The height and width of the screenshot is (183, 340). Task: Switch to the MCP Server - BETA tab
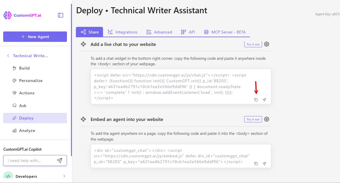pos(225,32)
